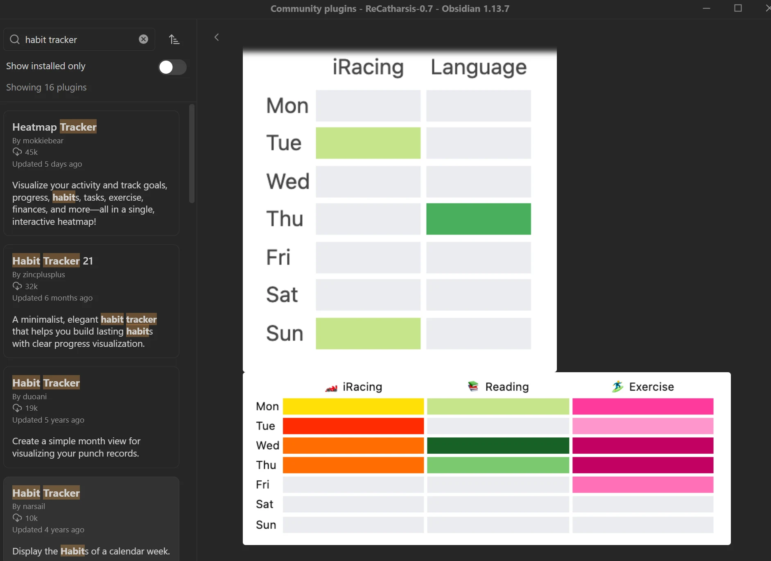
Task: Click the 10k downloads icon on narsail plugin
Action: pyautogui.click(x=17, y=518)
